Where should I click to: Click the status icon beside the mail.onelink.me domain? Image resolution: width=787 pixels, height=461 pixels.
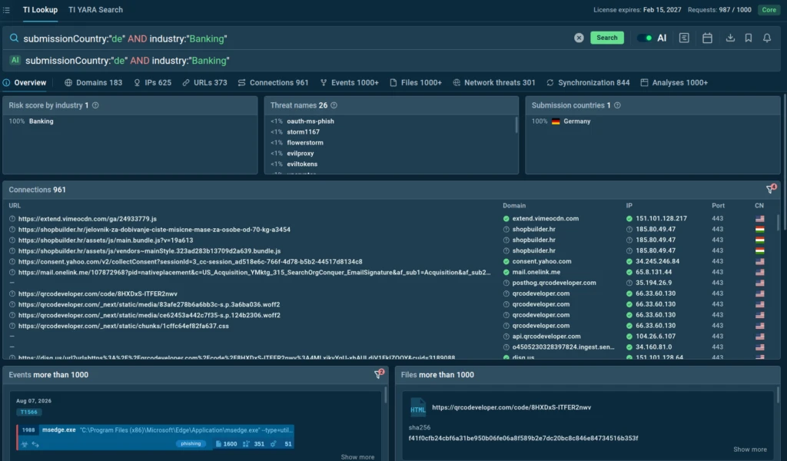tap(506, 273)
